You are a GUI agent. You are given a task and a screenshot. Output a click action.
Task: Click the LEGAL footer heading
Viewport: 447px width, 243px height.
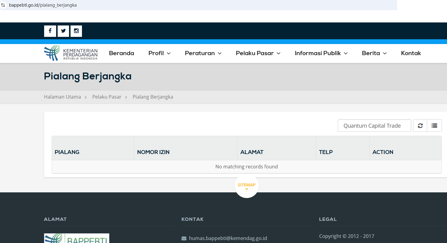coord(328,219)
